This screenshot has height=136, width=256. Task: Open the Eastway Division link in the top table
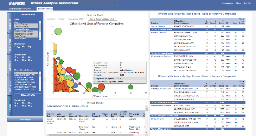tap(158, 33)
